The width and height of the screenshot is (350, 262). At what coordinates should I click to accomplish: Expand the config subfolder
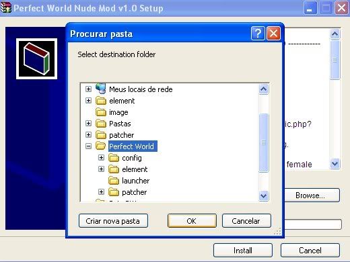point(101,158)
